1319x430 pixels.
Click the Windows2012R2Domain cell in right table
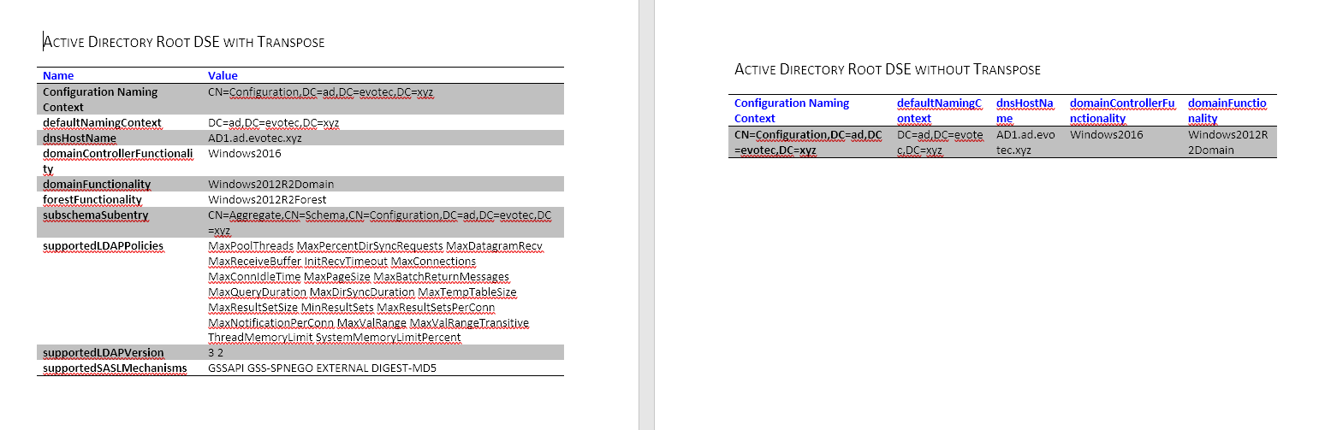click(1222, 142)
